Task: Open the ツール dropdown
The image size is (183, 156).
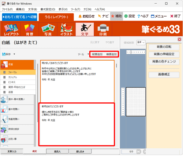Action: 83,54
